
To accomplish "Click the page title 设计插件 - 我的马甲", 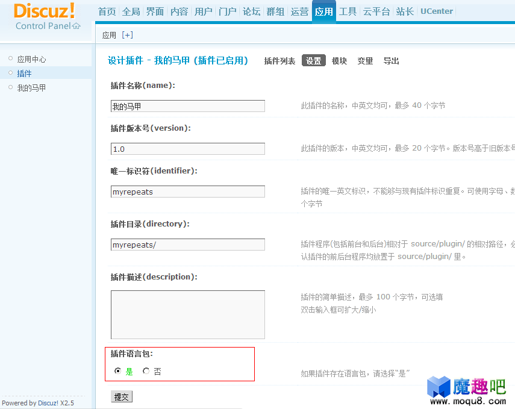I will (178, 60).
